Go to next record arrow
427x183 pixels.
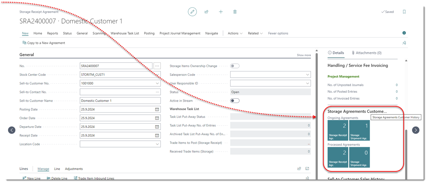[416, 130]
